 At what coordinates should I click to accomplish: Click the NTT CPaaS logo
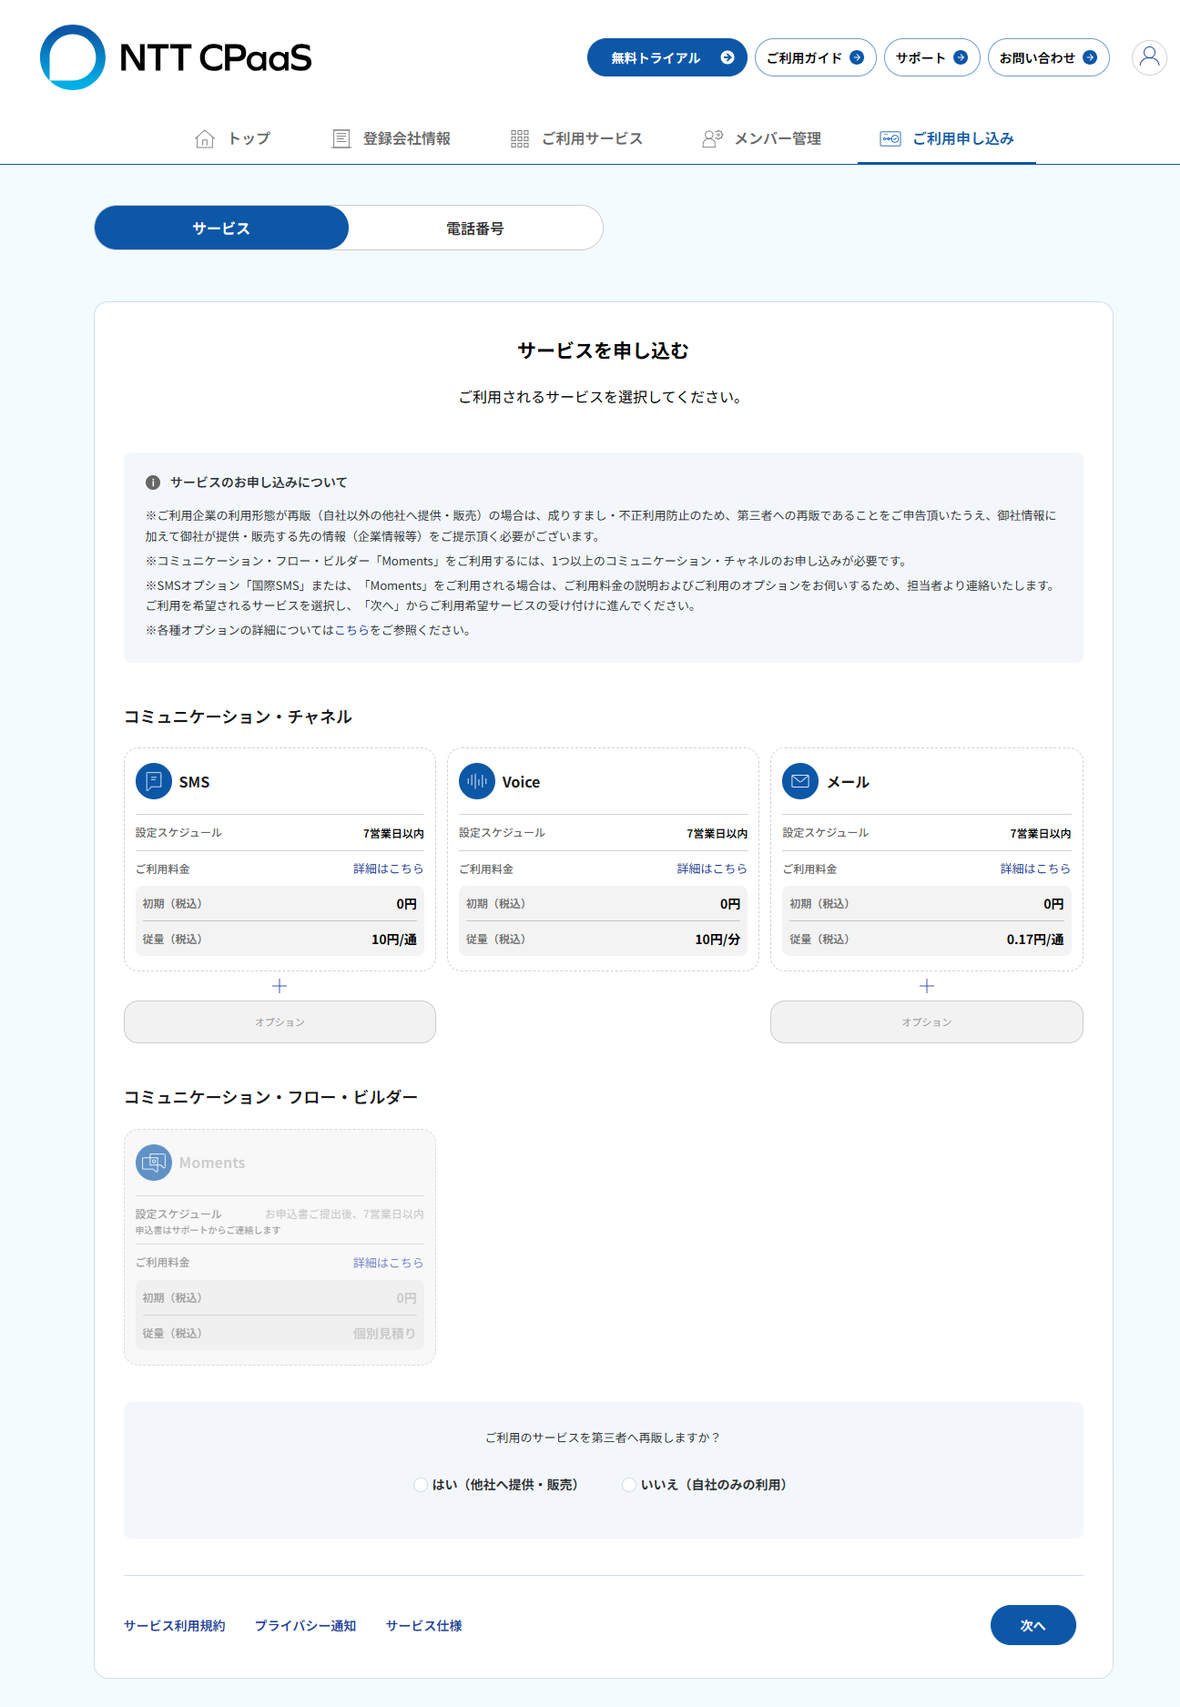(176, 57)
